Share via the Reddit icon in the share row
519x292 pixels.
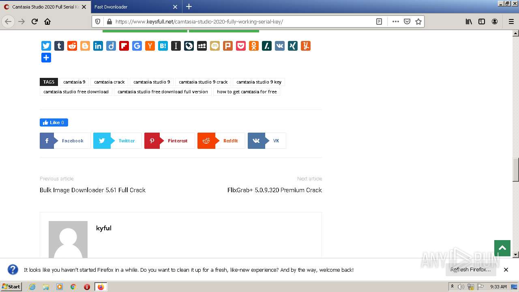pyautogui.click(x=72, y=46)
